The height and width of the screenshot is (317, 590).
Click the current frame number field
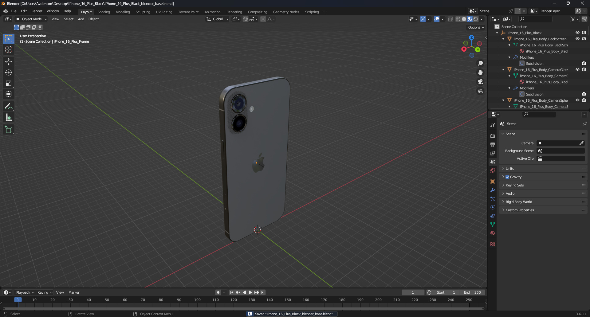tap(413, 292)
